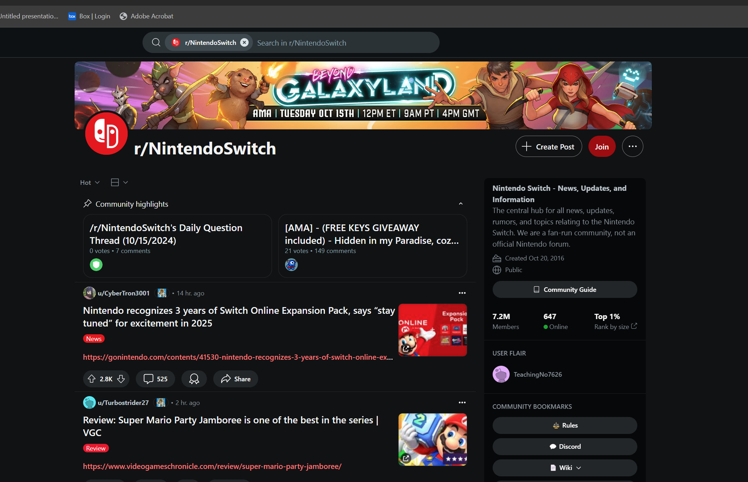Select the Review flair tag

(96, 448)
